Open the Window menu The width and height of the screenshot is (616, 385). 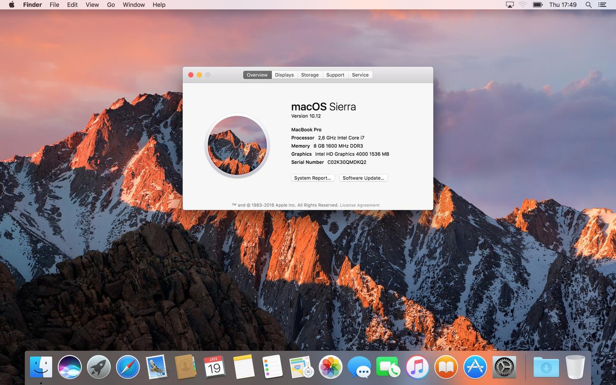pos(134,5)
